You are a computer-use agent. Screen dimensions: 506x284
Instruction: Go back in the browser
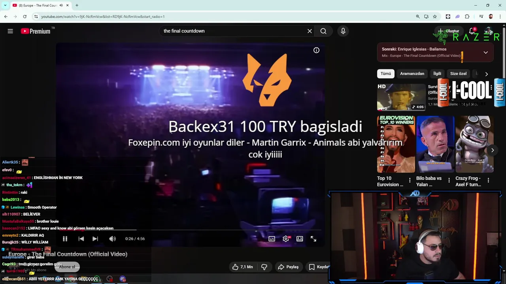[x=6, y=17]
